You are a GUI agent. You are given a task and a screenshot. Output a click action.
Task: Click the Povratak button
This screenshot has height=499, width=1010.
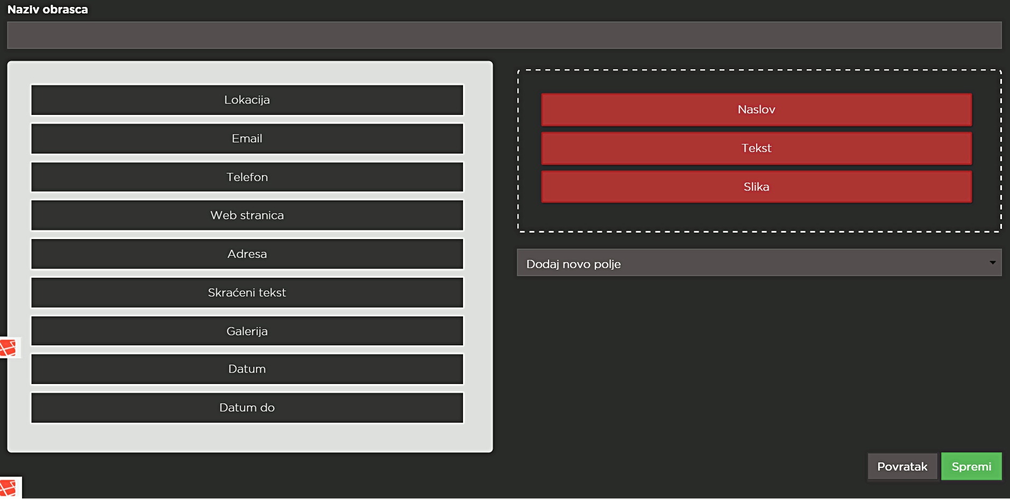click(x=902, y=466)
